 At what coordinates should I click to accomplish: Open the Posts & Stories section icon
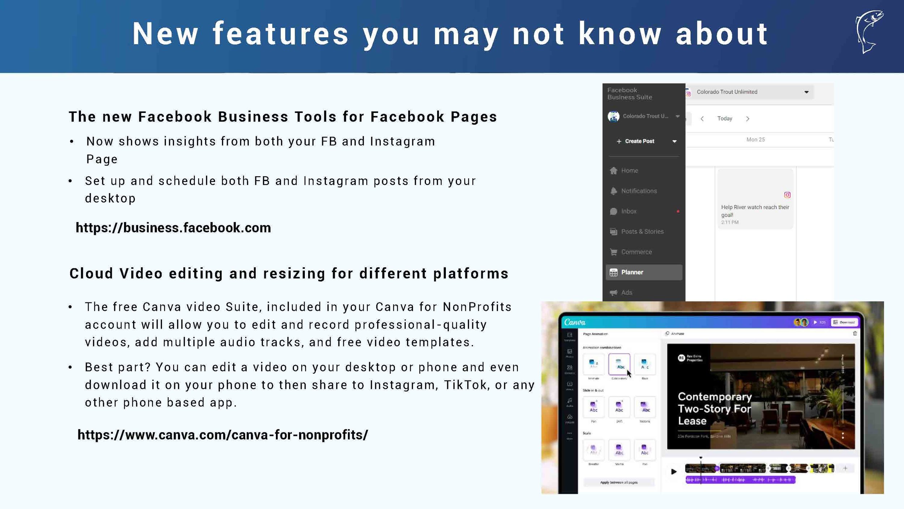pyautogui.click(x=614, y=231)
